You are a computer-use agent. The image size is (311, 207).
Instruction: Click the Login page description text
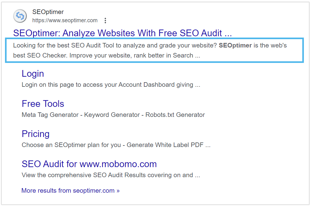pyautogui.click(x=111, y=85)
